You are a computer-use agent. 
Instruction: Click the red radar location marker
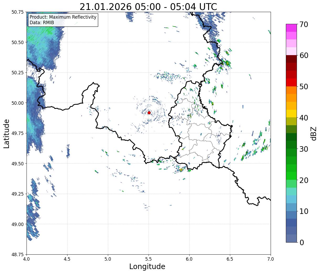click(149, 113)
